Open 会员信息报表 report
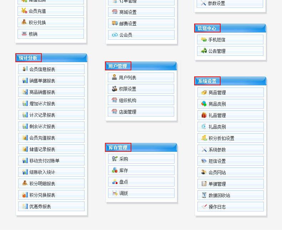Image resolution: width=282 pixels, height=230 pixels. [42, 69]
